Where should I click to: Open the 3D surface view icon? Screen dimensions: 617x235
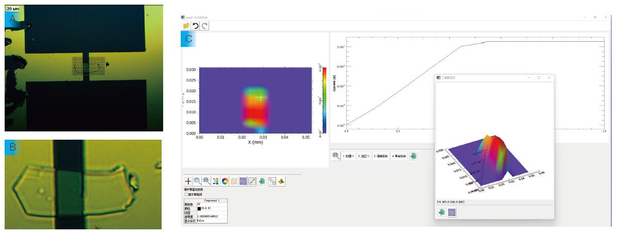point(281,181)
